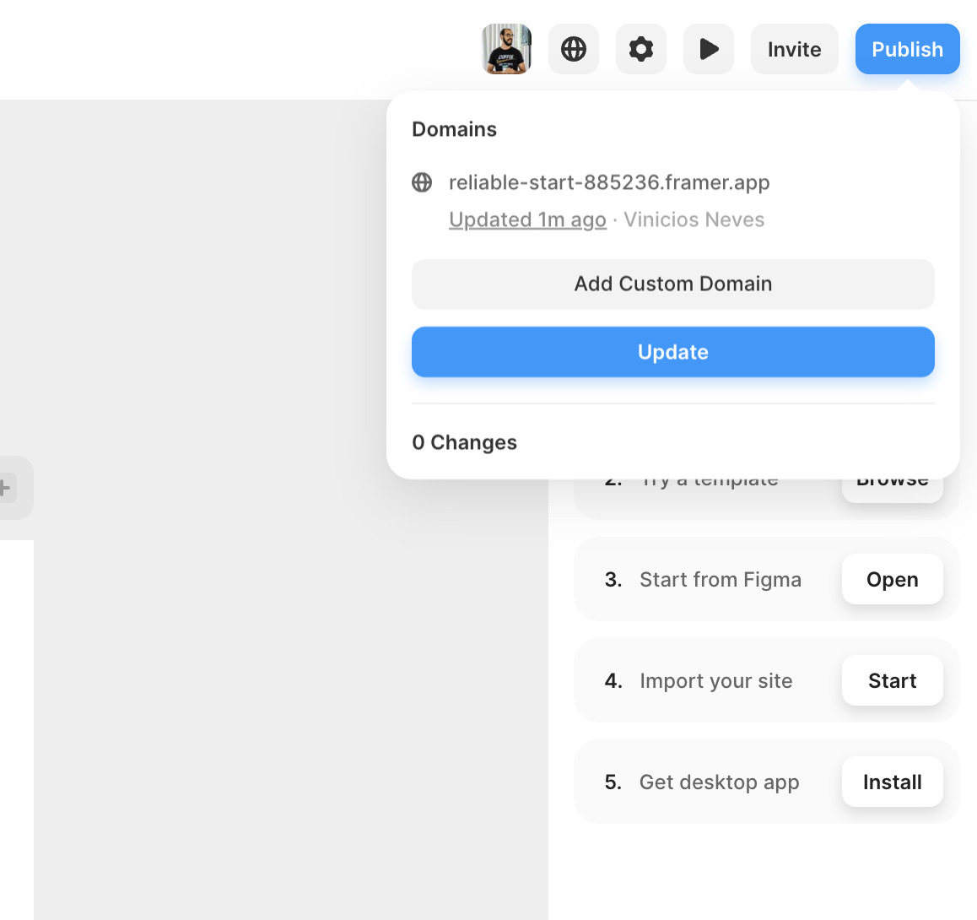Open reliable-start-885236.framer.app domain link
977x920 pixels.
point(609,182)
